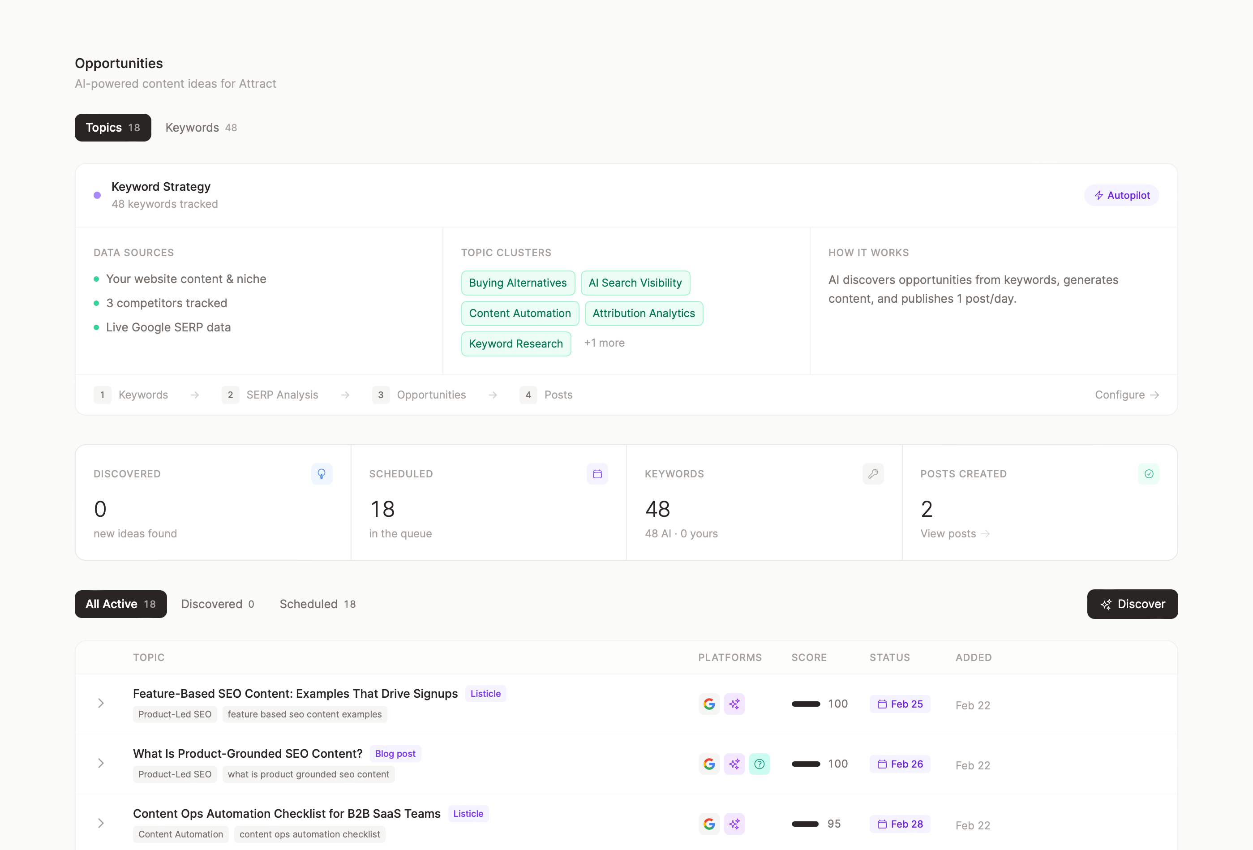The height and width of the screenshot is (850, 1253).
Task: Click AI sparkle icon on Product-Grounded SEO Content row
Action: click(734, 764)
